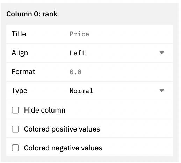Click the "Type" field label
181x163 pixels.
pos(20,91)
